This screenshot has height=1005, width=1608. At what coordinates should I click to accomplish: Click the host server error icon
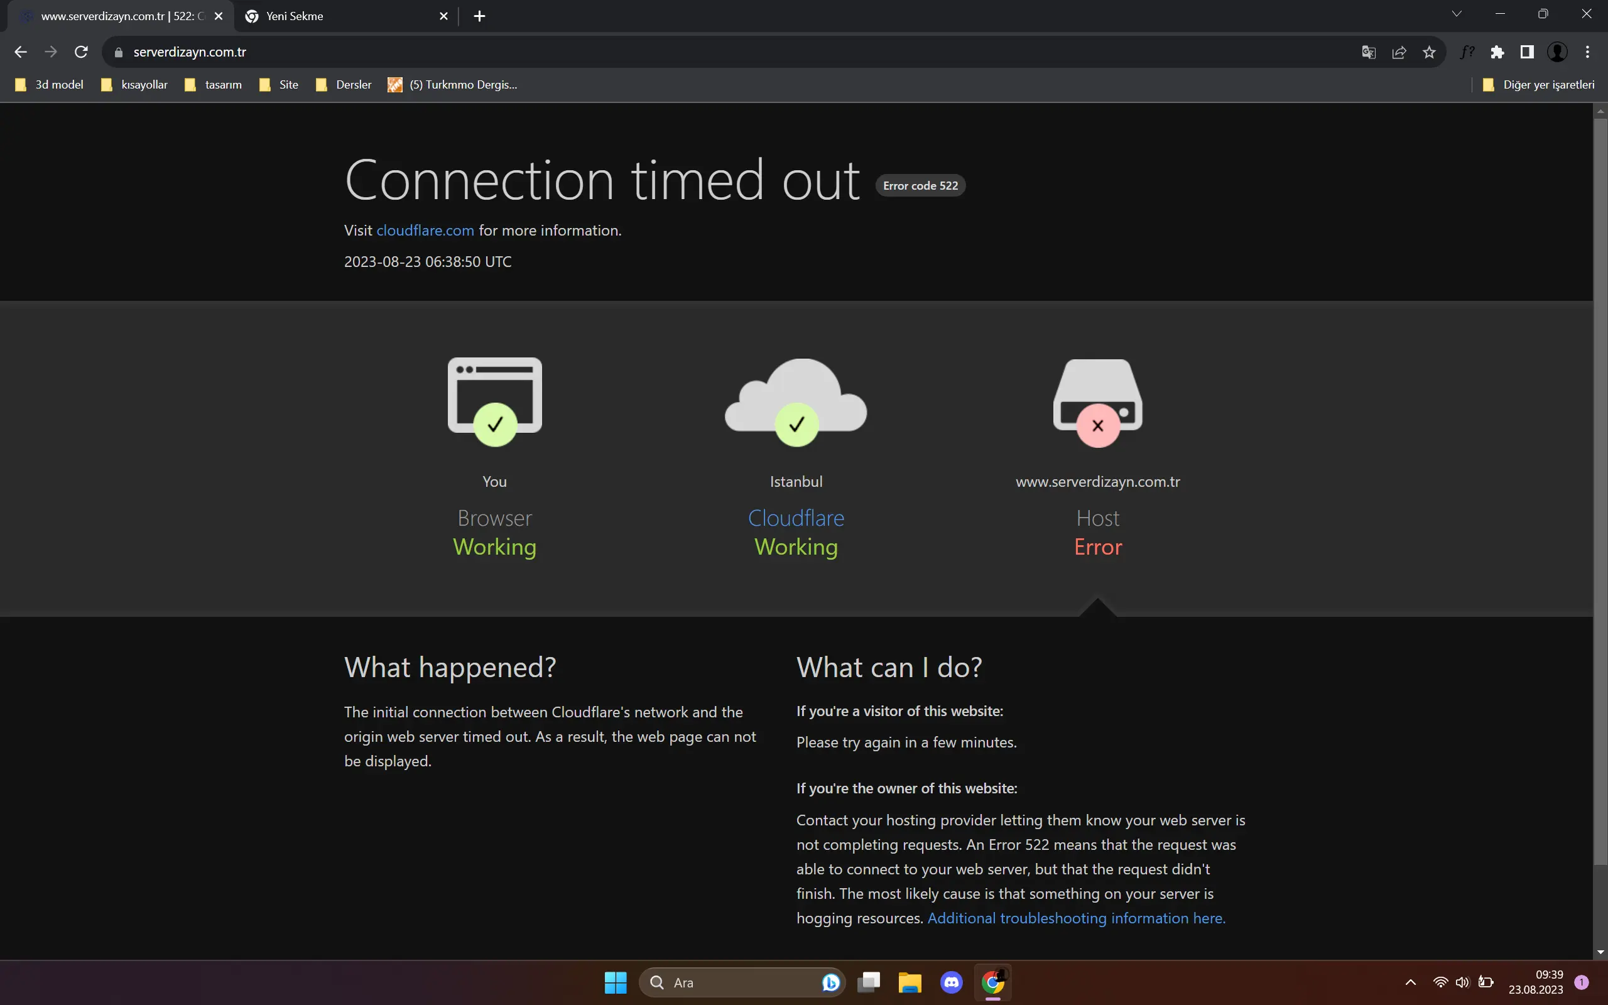tap(1098, 403)
